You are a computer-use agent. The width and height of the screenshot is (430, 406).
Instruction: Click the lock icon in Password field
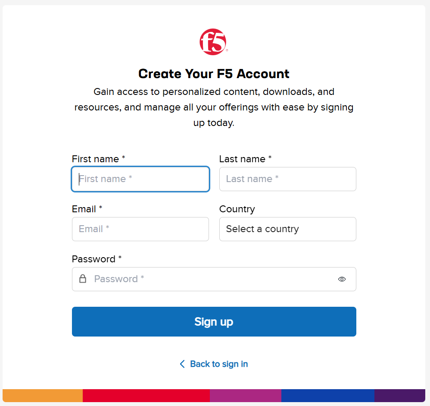click(x=83, y=279)
